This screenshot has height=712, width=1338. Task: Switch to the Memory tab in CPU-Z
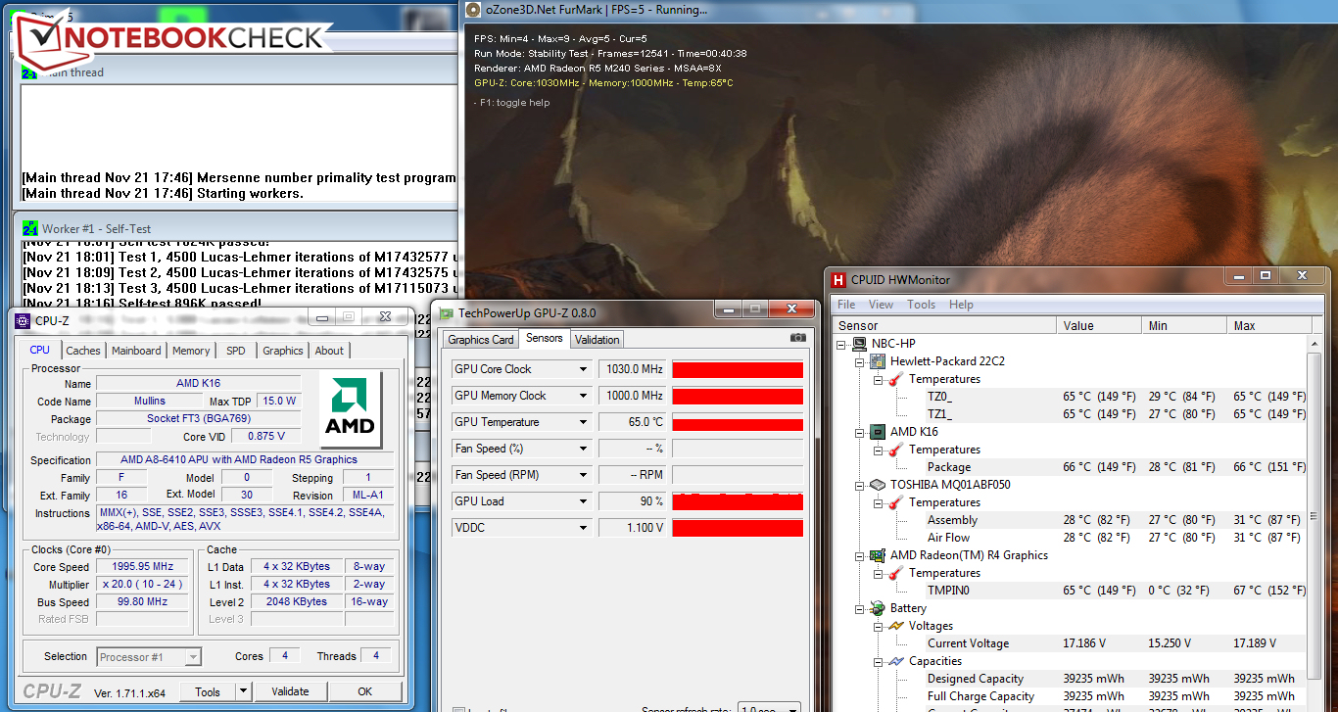(191, 351)
